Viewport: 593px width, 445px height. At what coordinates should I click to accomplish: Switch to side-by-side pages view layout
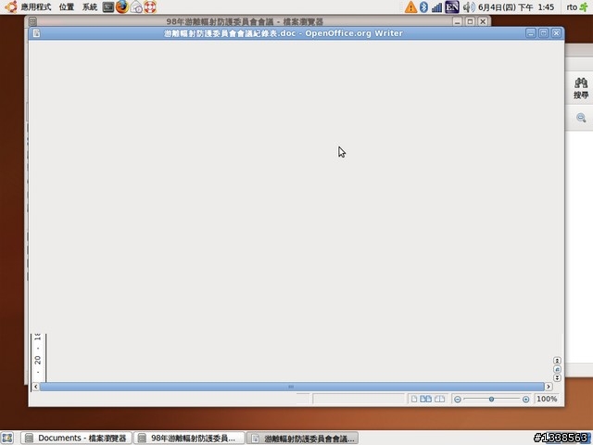pyautogui.click(x=426, y=399)
